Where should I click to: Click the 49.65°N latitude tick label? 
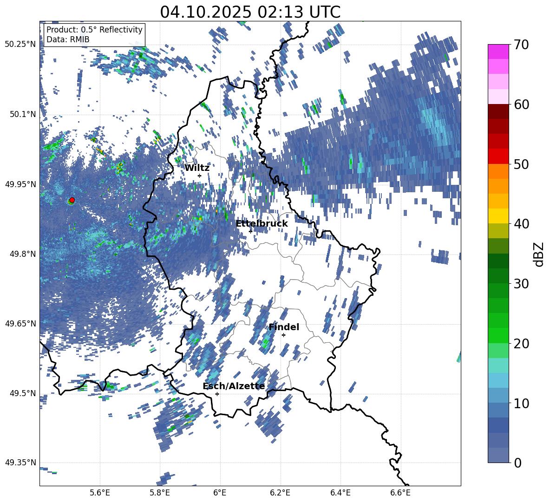20,323
